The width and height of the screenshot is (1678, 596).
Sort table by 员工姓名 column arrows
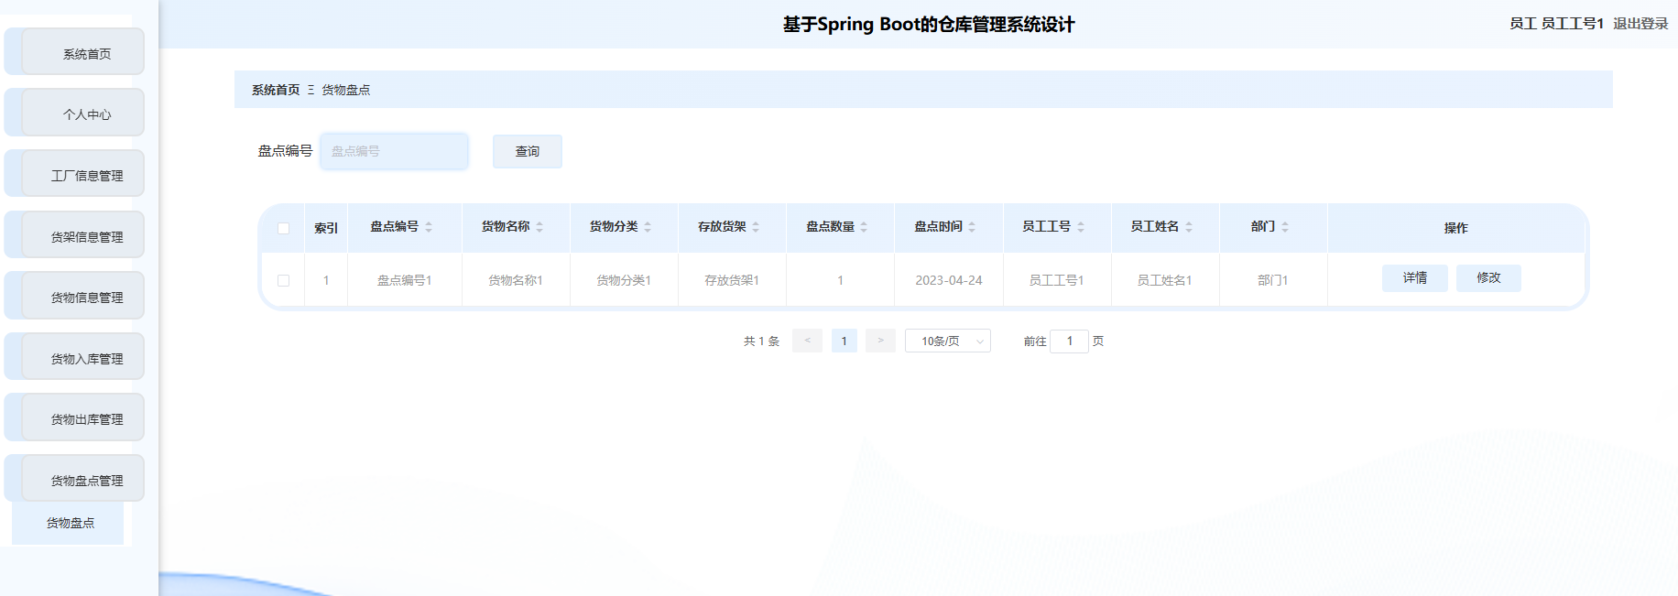(x=1189, y=227)
